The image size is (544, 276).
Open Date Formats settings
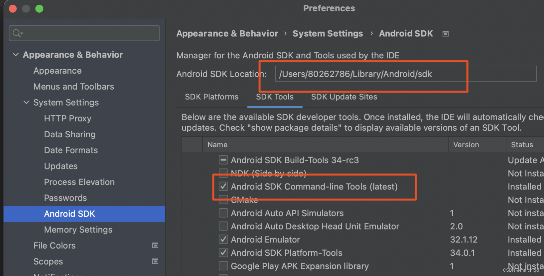pyautogui.click(x=71, y=150)
